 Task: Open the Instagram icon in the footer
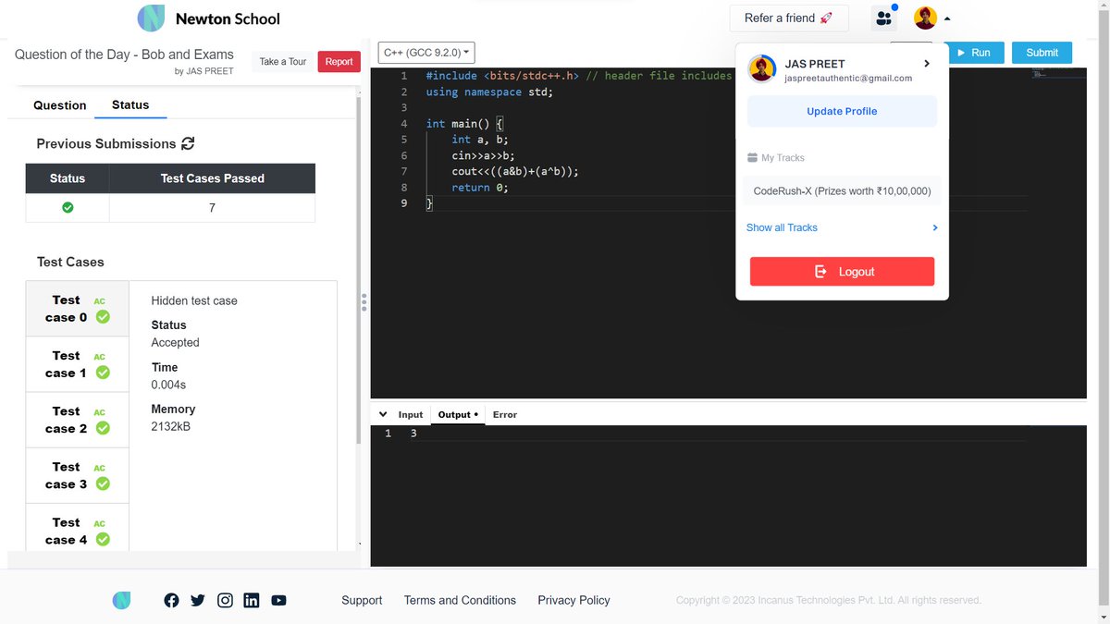(x=225, y=600)
